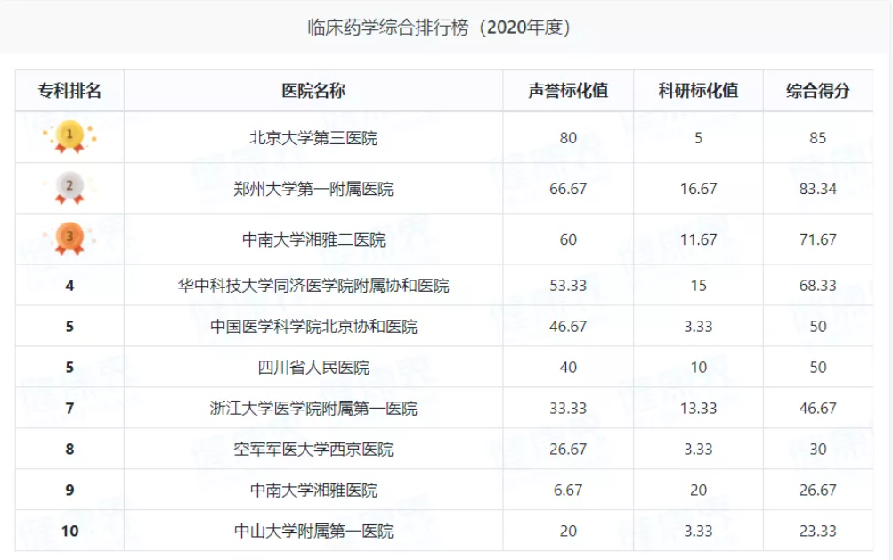The image size is (893, 560).
Task: Click hospital name 中南大学湘雅二医院
Action: 313,239
